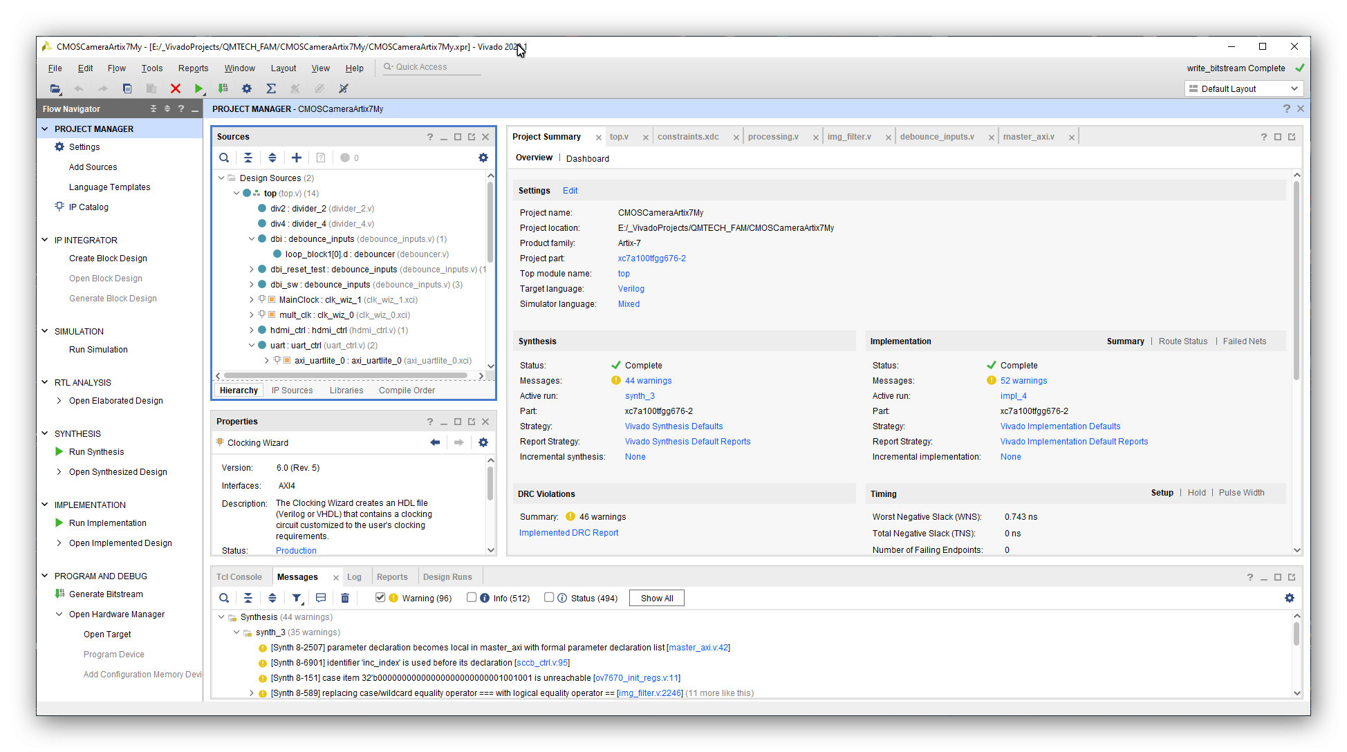Open the xc7a100tfgg676-2 project part link

(652, 258)
